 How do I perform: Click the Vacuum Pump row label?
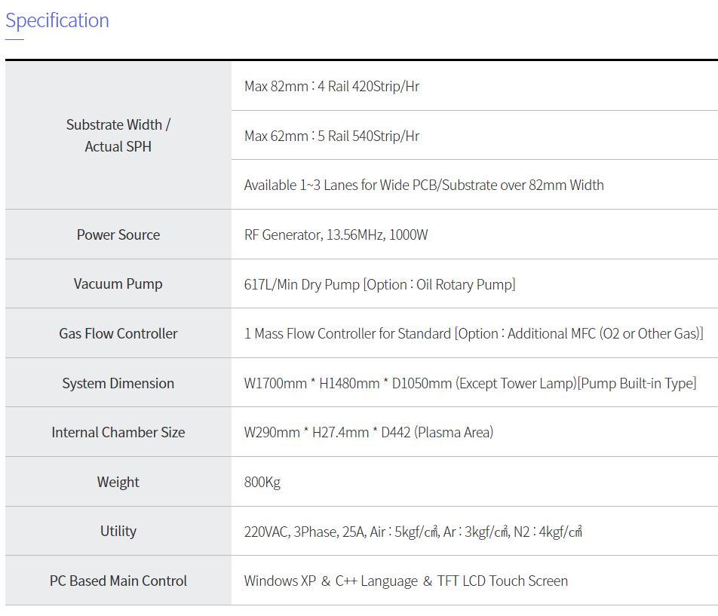(x=118, y=283)
